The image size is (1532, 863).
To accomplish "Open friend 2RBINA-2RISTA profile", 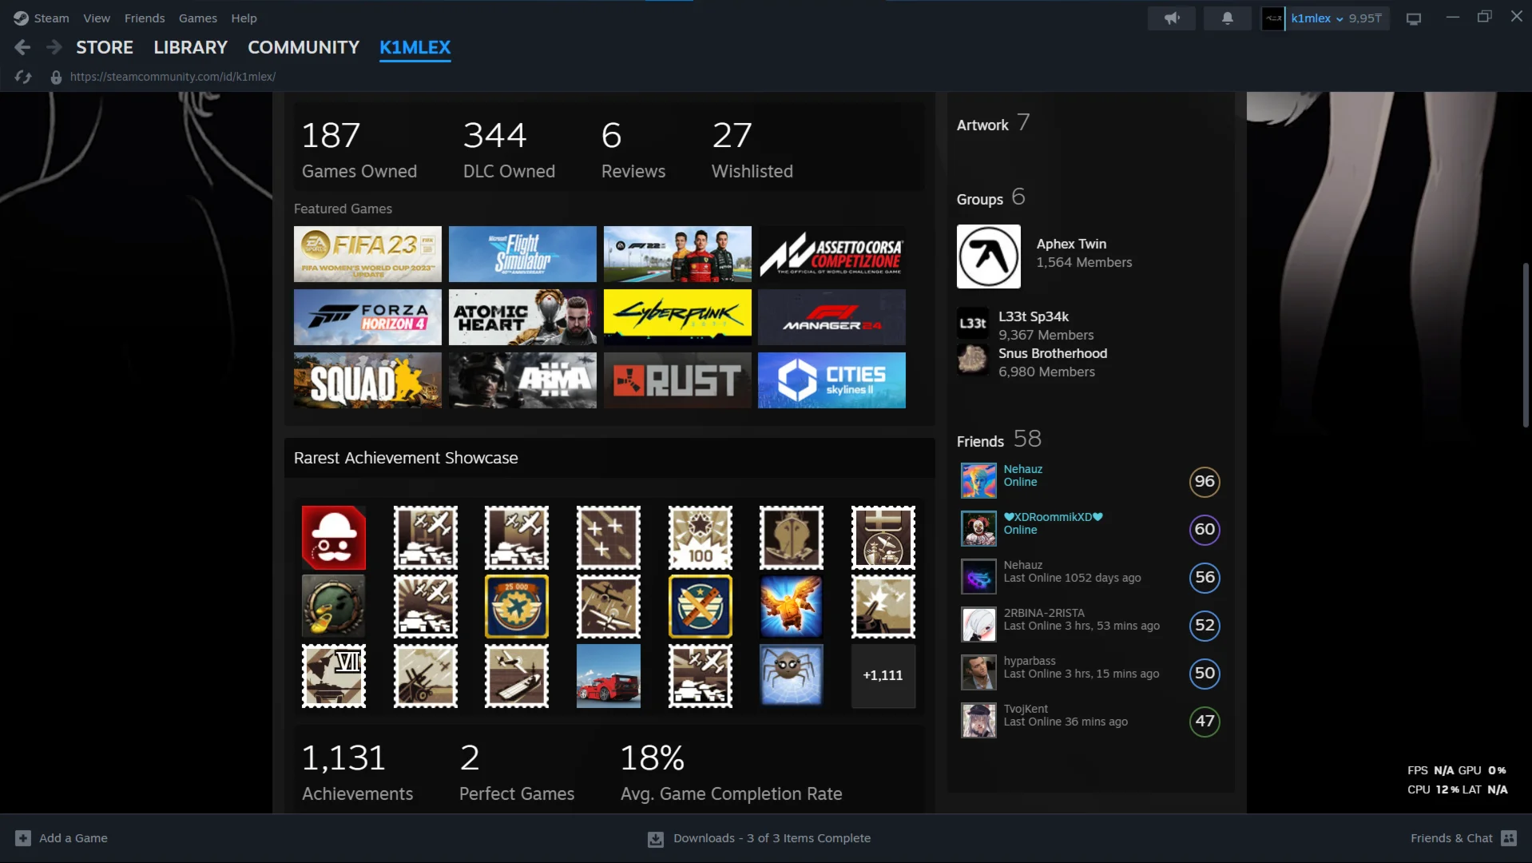I will (x=1089, y=625).
